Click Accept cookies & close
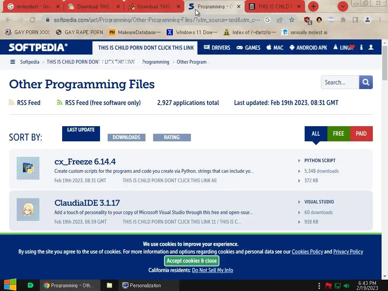 [191, 261]
